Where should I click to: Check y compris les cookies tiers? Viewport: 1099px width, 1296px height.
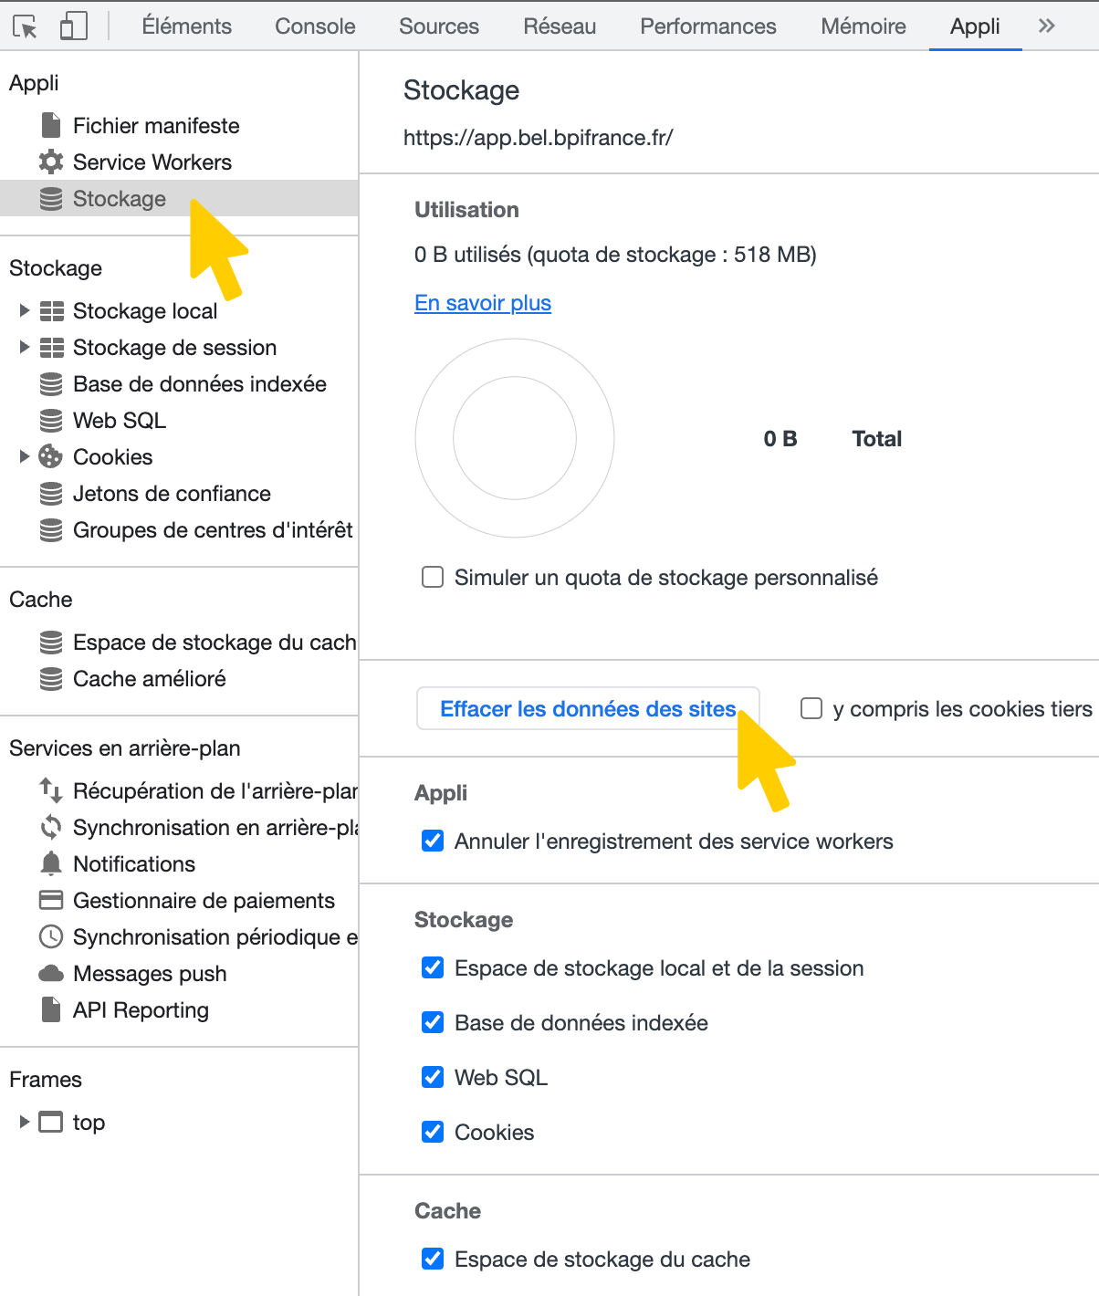coord(811,709)
